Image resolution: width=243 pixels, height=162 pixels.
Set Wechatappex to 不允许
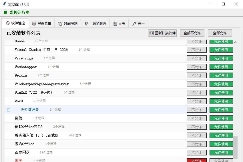pos(196,67)
